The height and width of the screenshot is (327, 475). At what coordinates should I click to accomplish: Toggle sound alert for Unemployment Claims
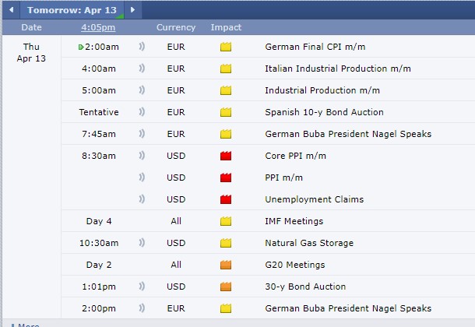(142, 199)
